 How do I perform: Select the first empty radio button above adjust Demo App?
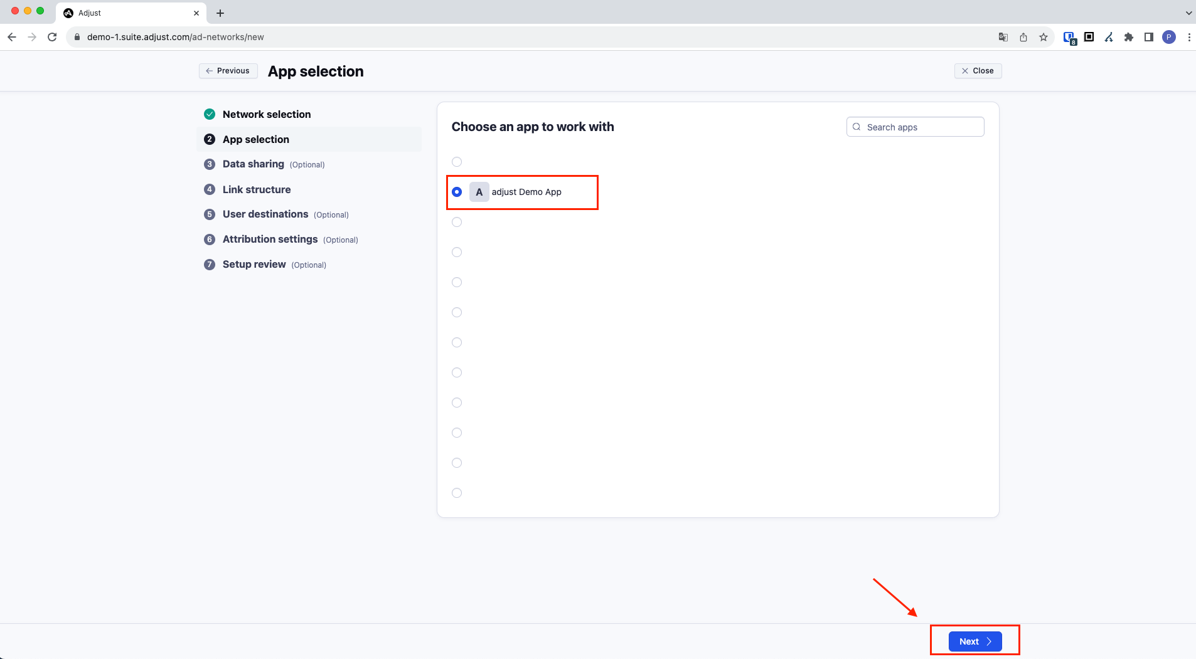point(457,162)
